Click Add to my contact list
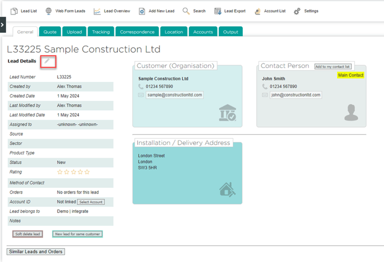Viewport: 384px width, 262px height. click(333, 66)
